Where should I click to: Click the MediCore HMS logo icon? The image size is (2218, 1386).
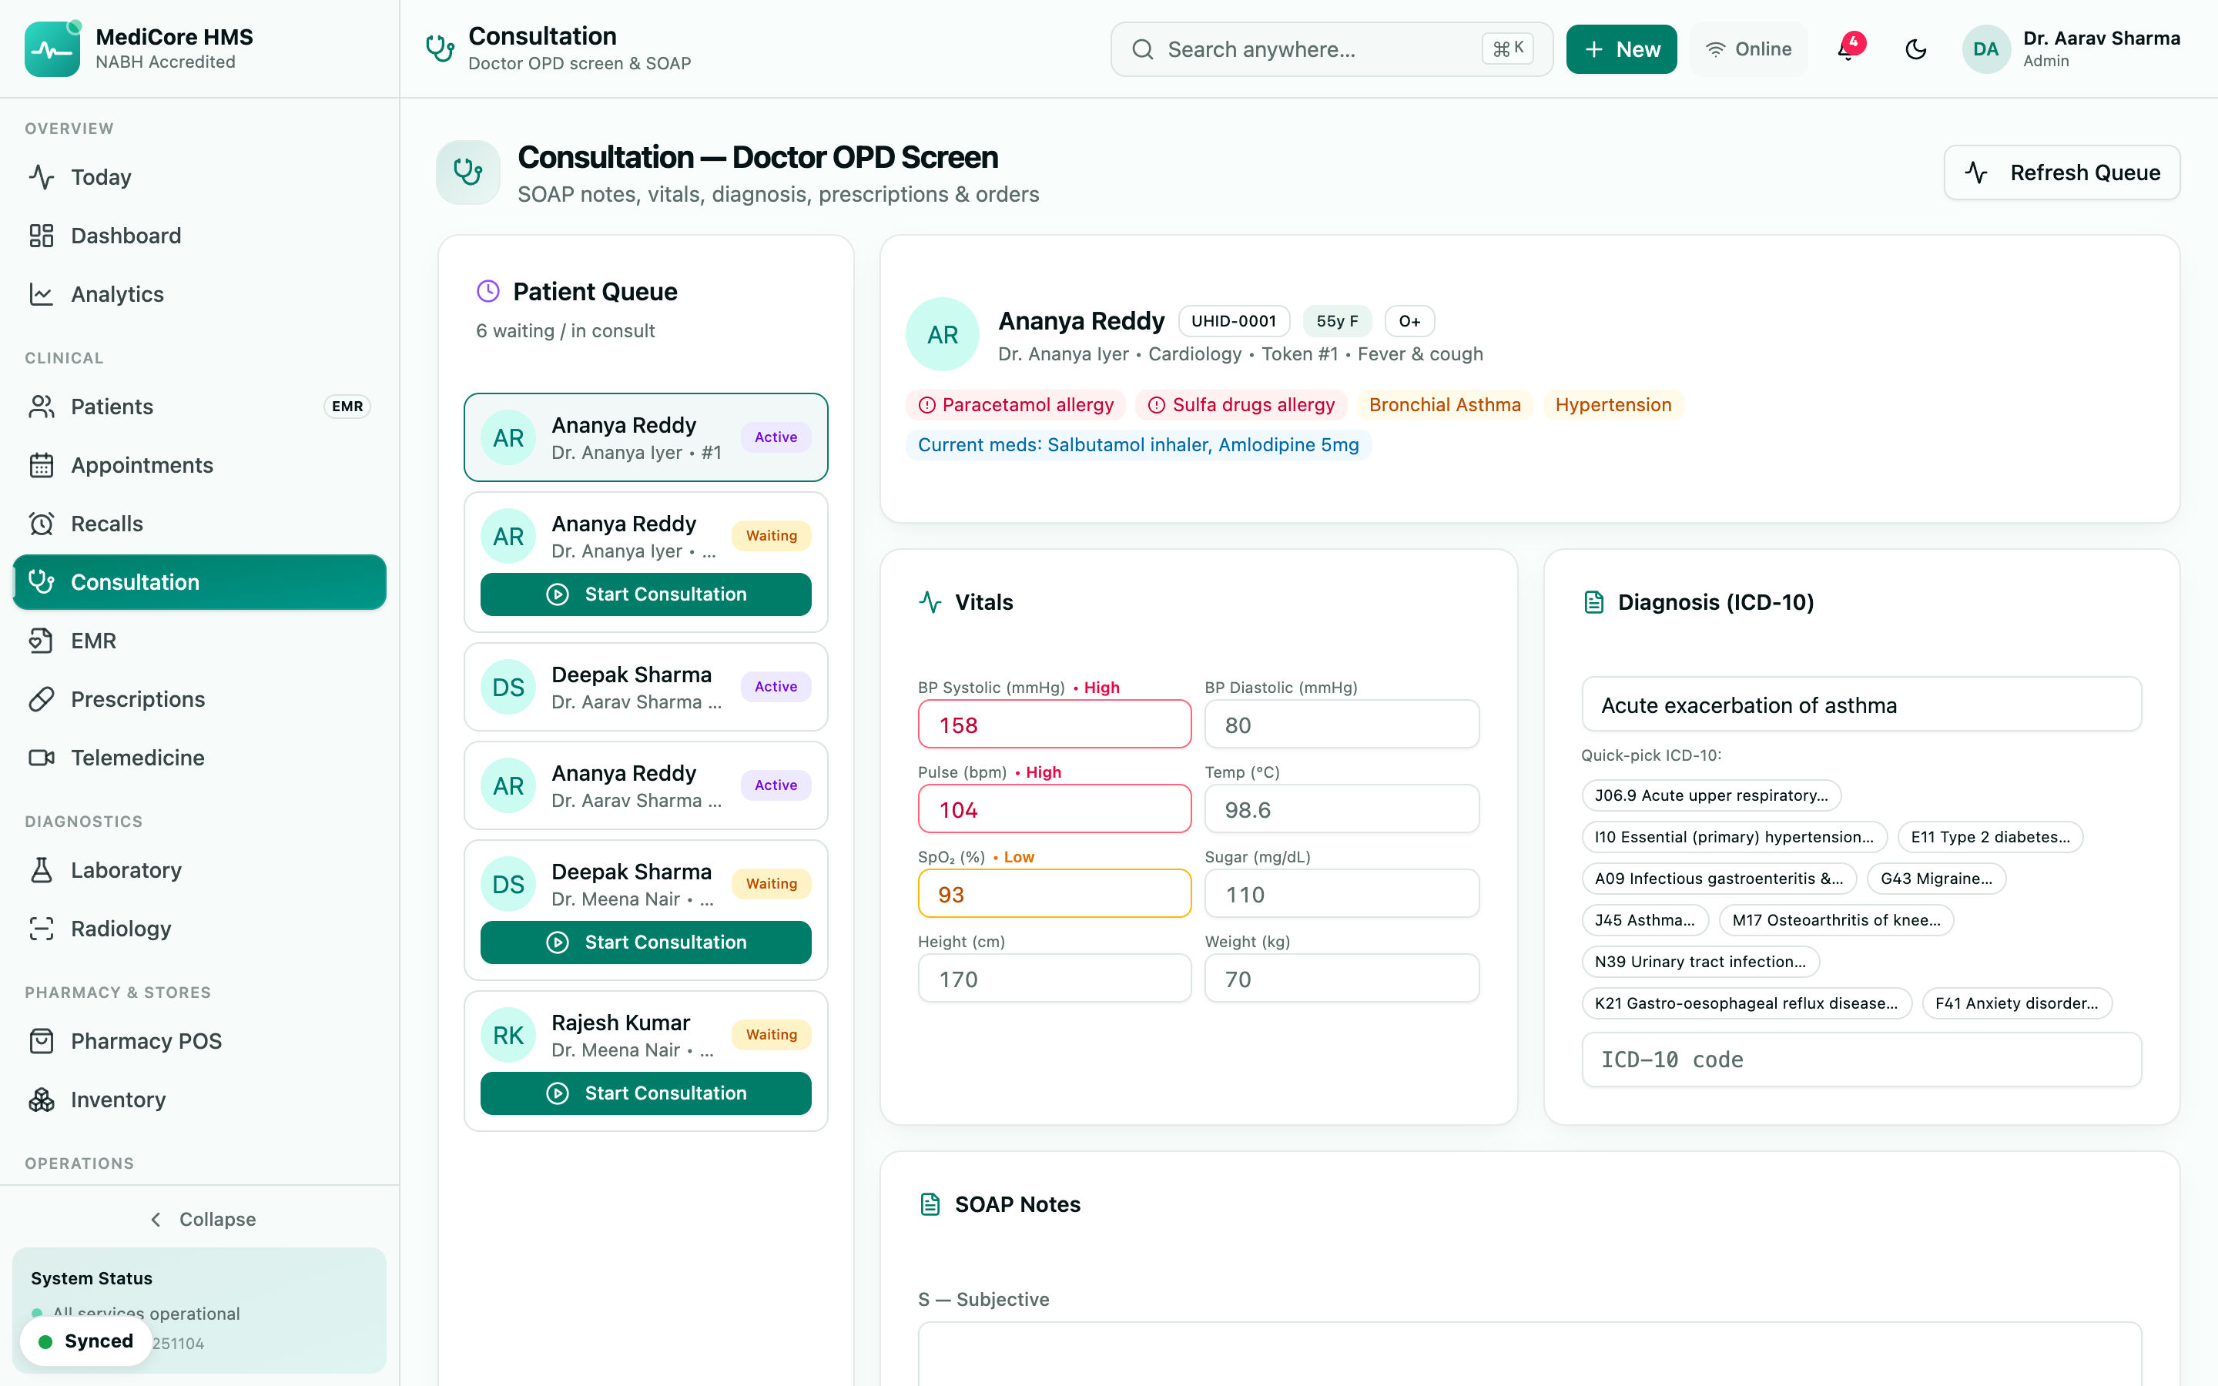coord(52,49)
